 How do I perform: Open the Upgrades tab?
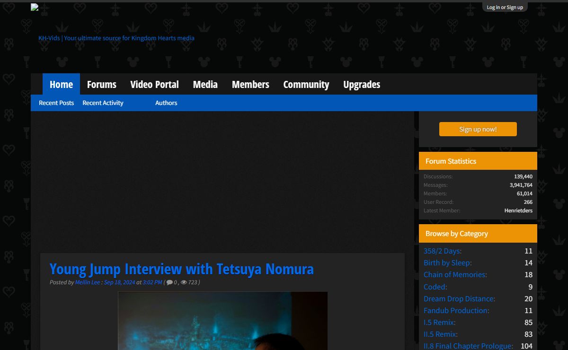click(362, 84)
